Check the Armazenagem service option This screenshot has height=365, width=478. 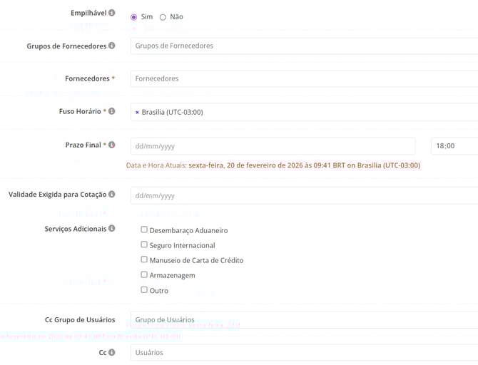144,274
